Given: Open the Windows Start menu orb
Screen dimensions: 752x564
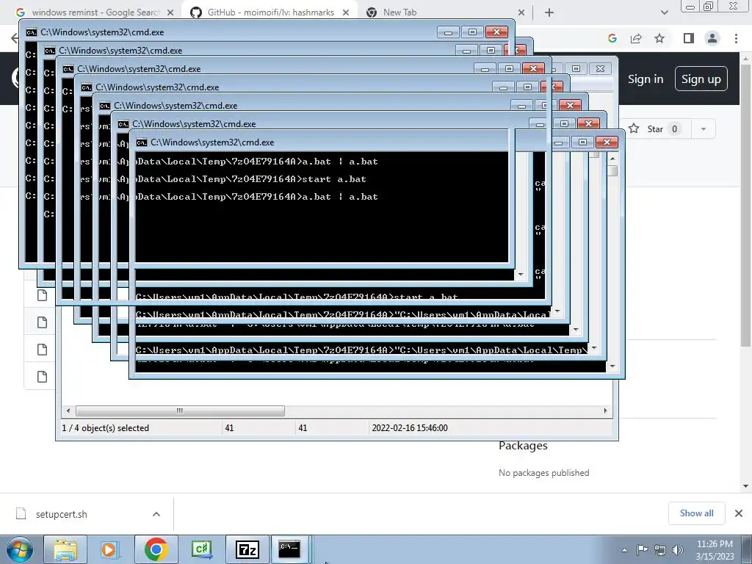Looking at the screenshot, I should pyautogui.click(x=20, y=549).
